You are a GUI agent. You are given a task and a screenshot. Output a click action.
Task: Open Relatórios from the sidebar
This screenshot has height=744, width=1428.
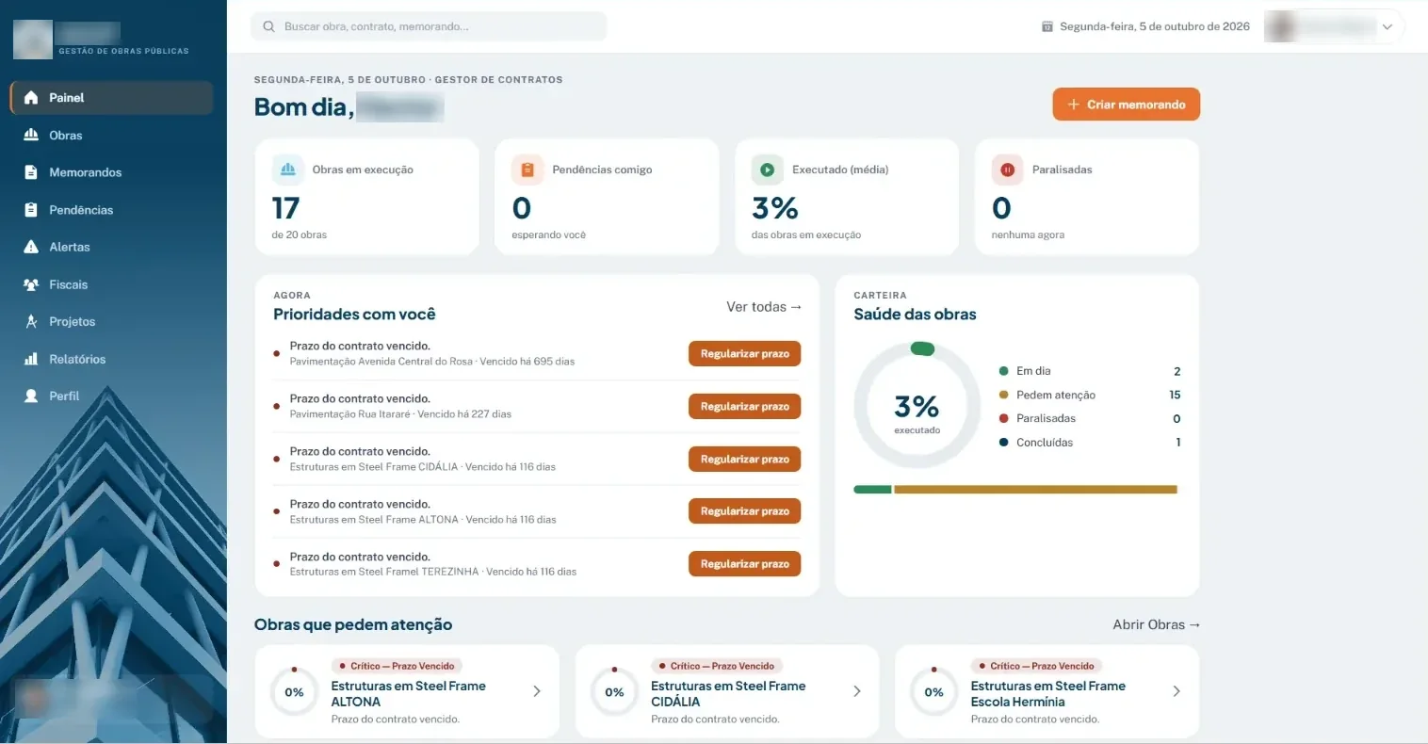click(112, 359)
